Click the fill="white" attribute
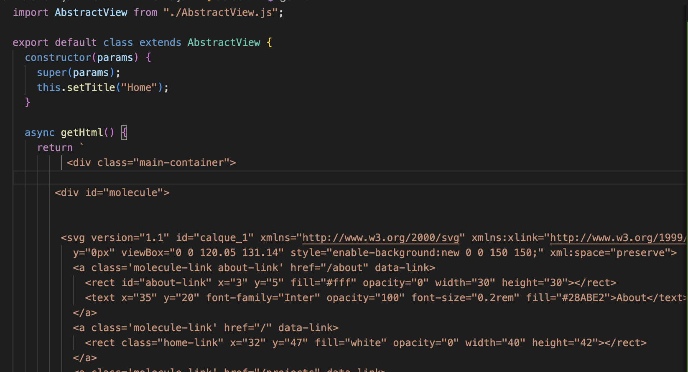This screenshot has height=372, width=688. click(x=351, y=343)
